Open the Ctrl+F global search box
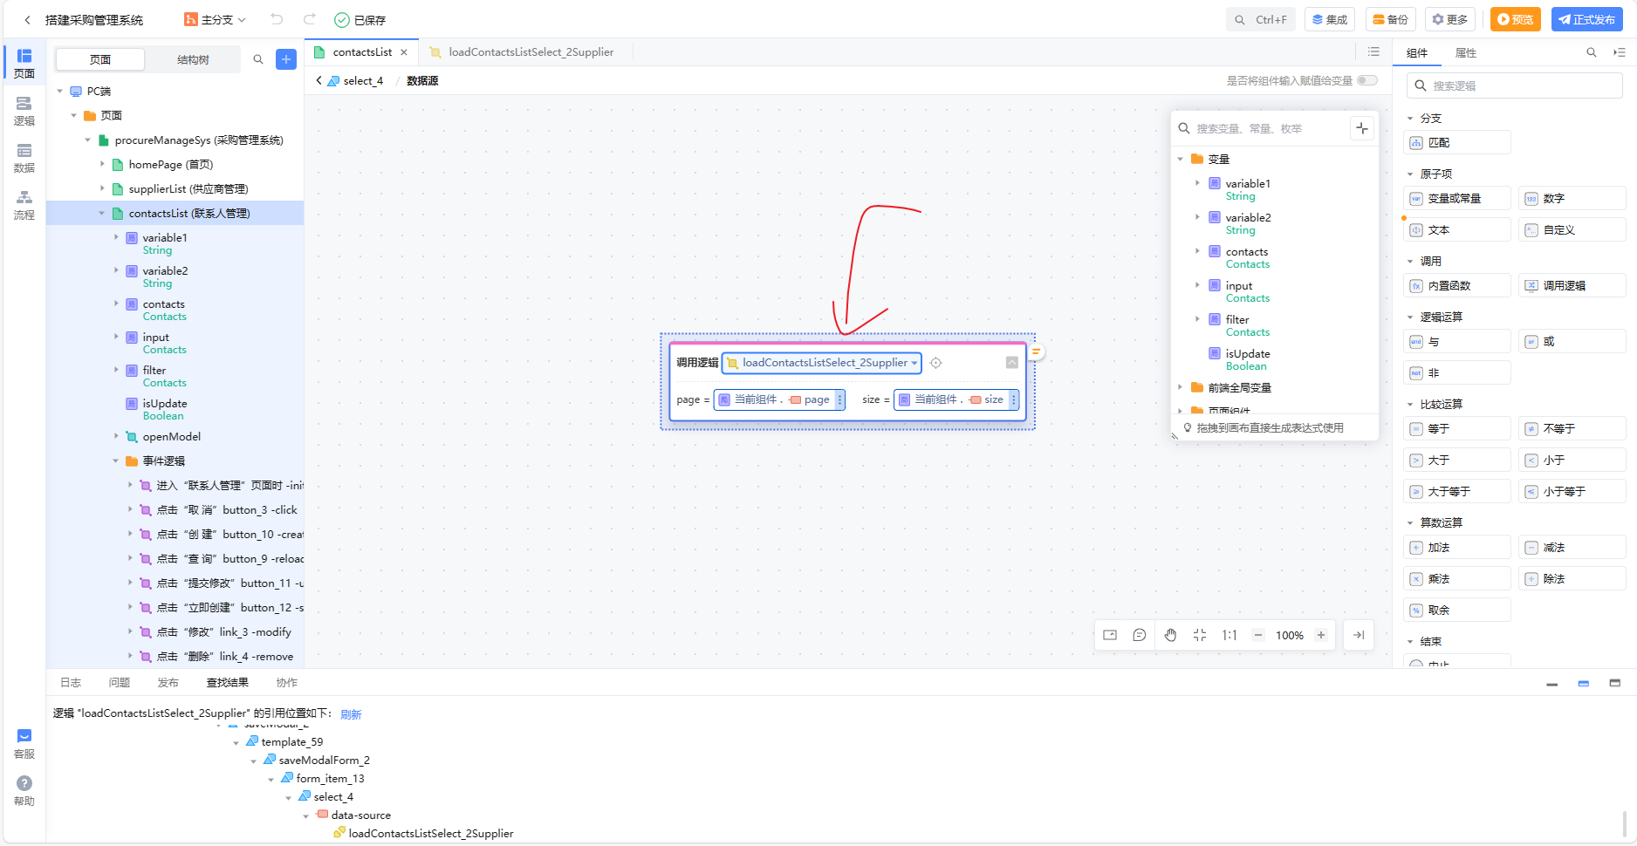Image resolution: width=1637 pixels, height=846 pixels. click(x=1260, y=19)
